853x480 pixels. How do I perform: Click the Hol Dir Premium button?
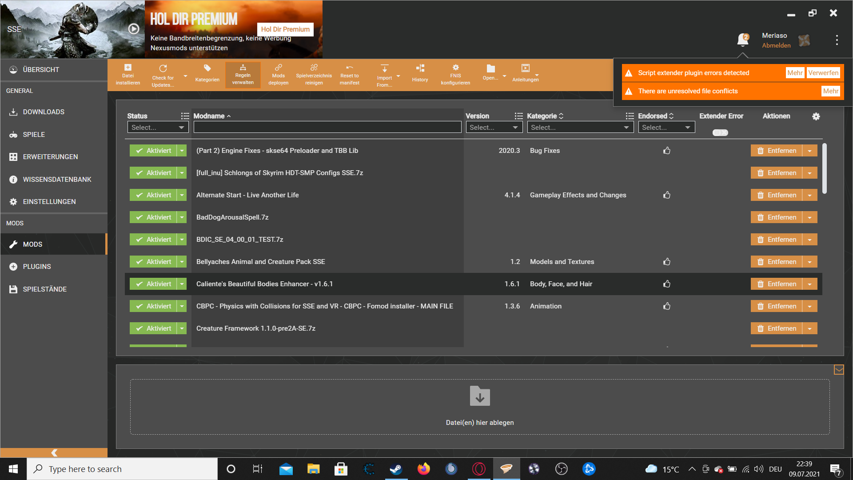(285, 29)
